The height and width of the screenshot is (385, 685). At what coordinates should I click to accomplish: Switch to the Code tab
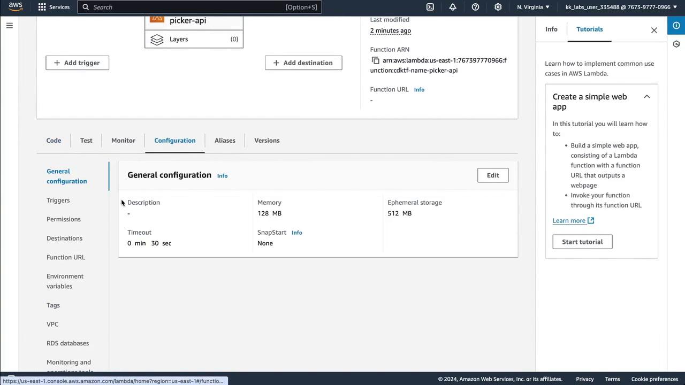(54, 140)
